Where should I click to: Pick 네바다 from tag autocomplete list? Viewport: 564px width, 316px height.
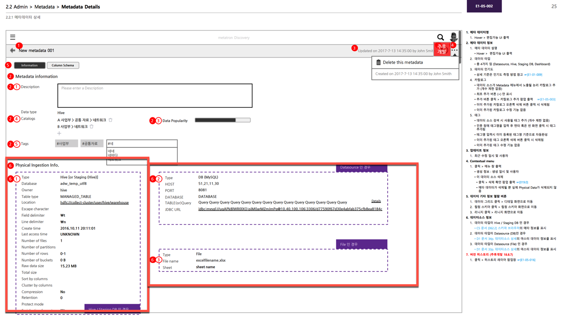tap(113, 155)
